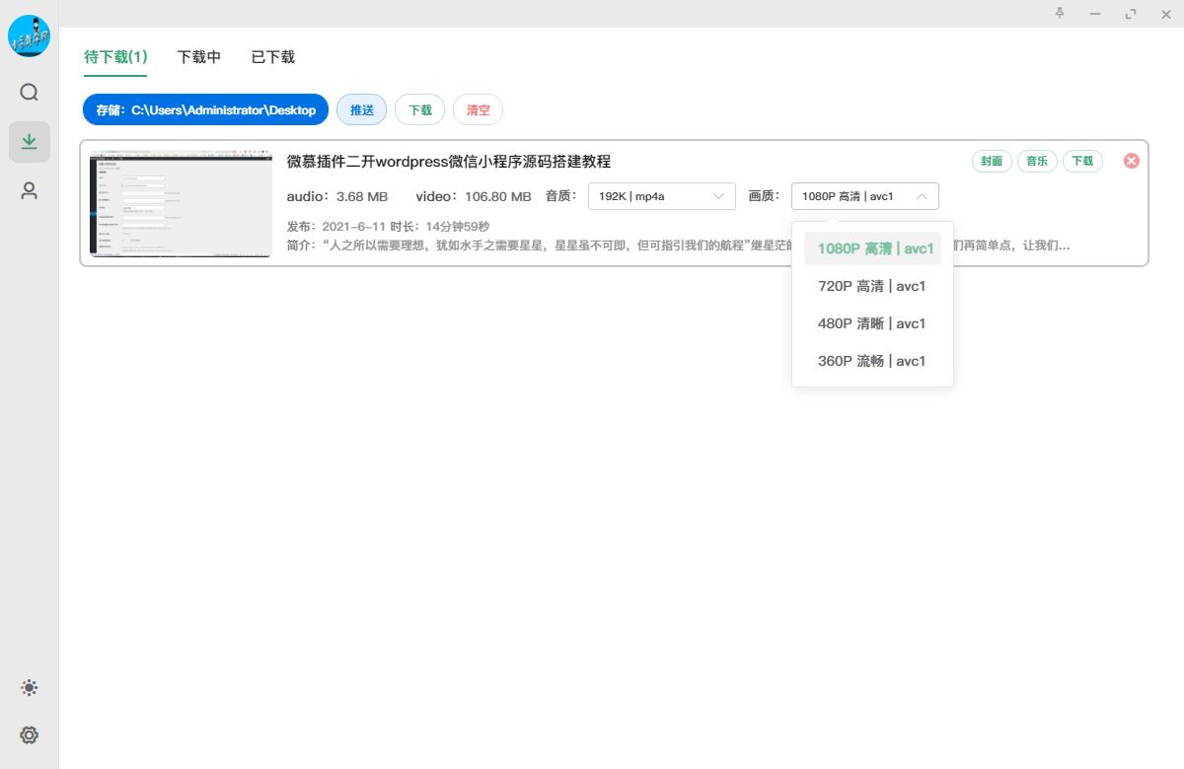Pick 360P 流畅 | avc1 quality
This screenshot has width=1184, height=769.
[x=871, y=361]
